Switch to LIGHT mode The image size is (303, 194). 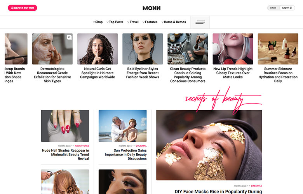pyautogui.click(x=287, y=8)
